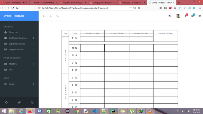Switch to My table is not displaying tab

click(x=73, y=3)
